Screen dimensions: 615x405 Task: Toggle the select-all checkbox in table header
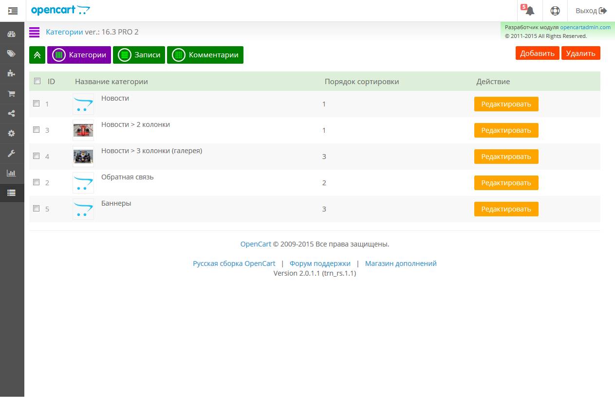[x=37, y=81]
